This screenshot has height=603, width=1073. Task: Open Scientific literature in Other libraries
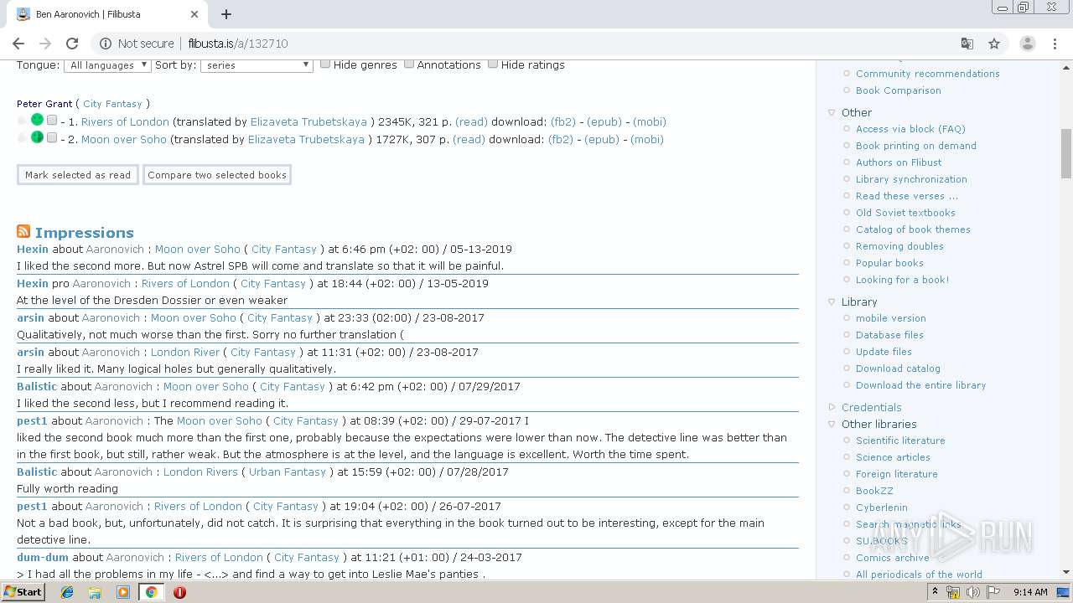click(x=900, y=441)
